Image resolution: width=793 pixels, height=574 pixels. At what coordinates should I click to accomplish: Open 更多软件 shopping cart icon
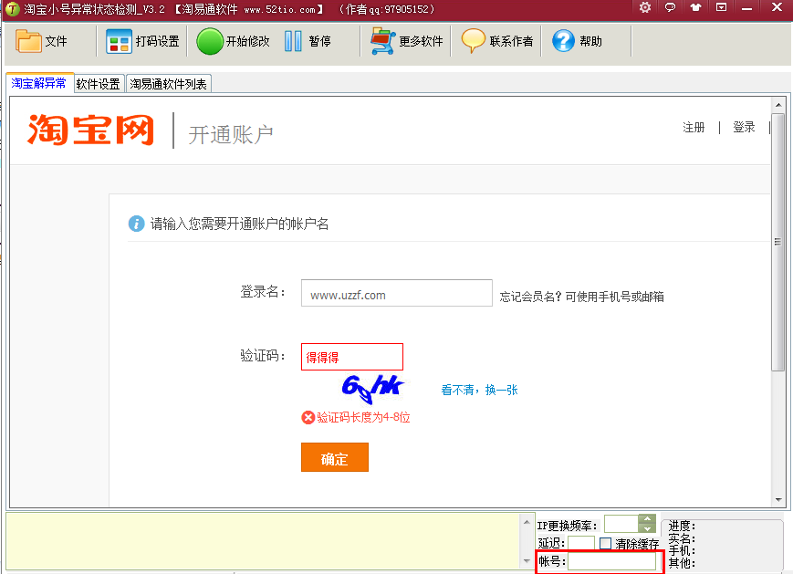point(383,41)
